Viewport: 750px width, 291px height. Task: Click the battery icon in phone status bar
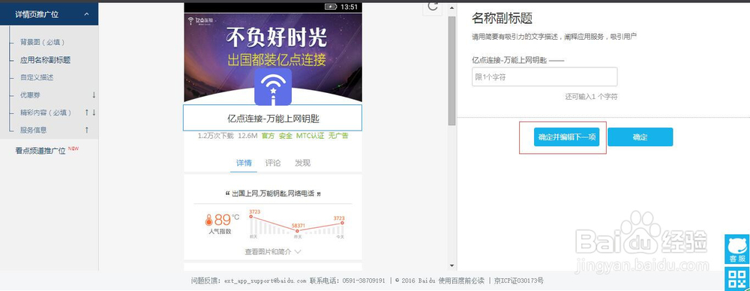point(331,7)
